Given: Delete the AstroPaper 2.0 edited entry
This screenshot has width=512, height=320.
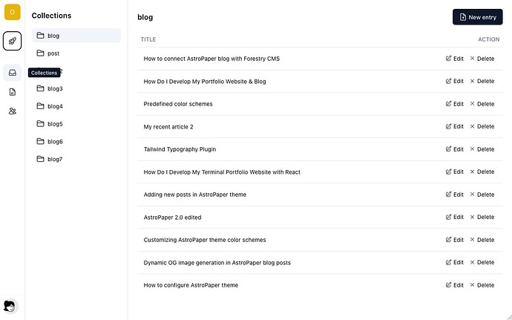Looking at the screenshot, I should coord(482,217).
